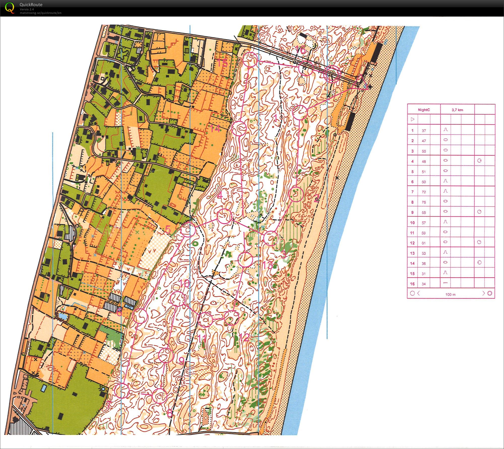Select control circle 8 on the map
Viewport: 504px width, 449px height.
(x=160, y=396)
